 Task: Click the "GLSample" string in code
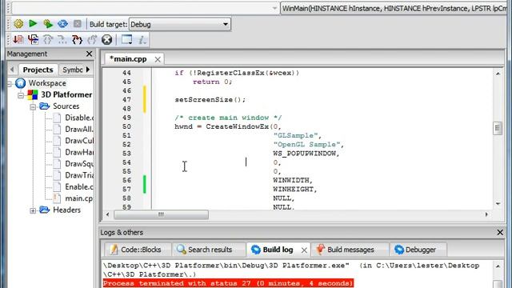pyautogui.click(x=295, y=135)
